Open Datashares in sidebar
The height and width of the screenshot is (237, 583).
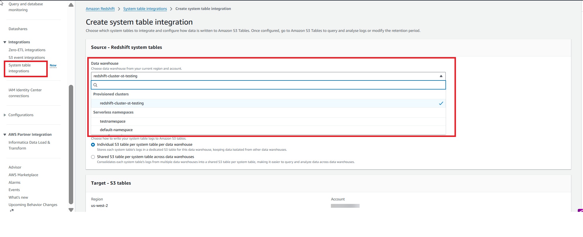18,29
